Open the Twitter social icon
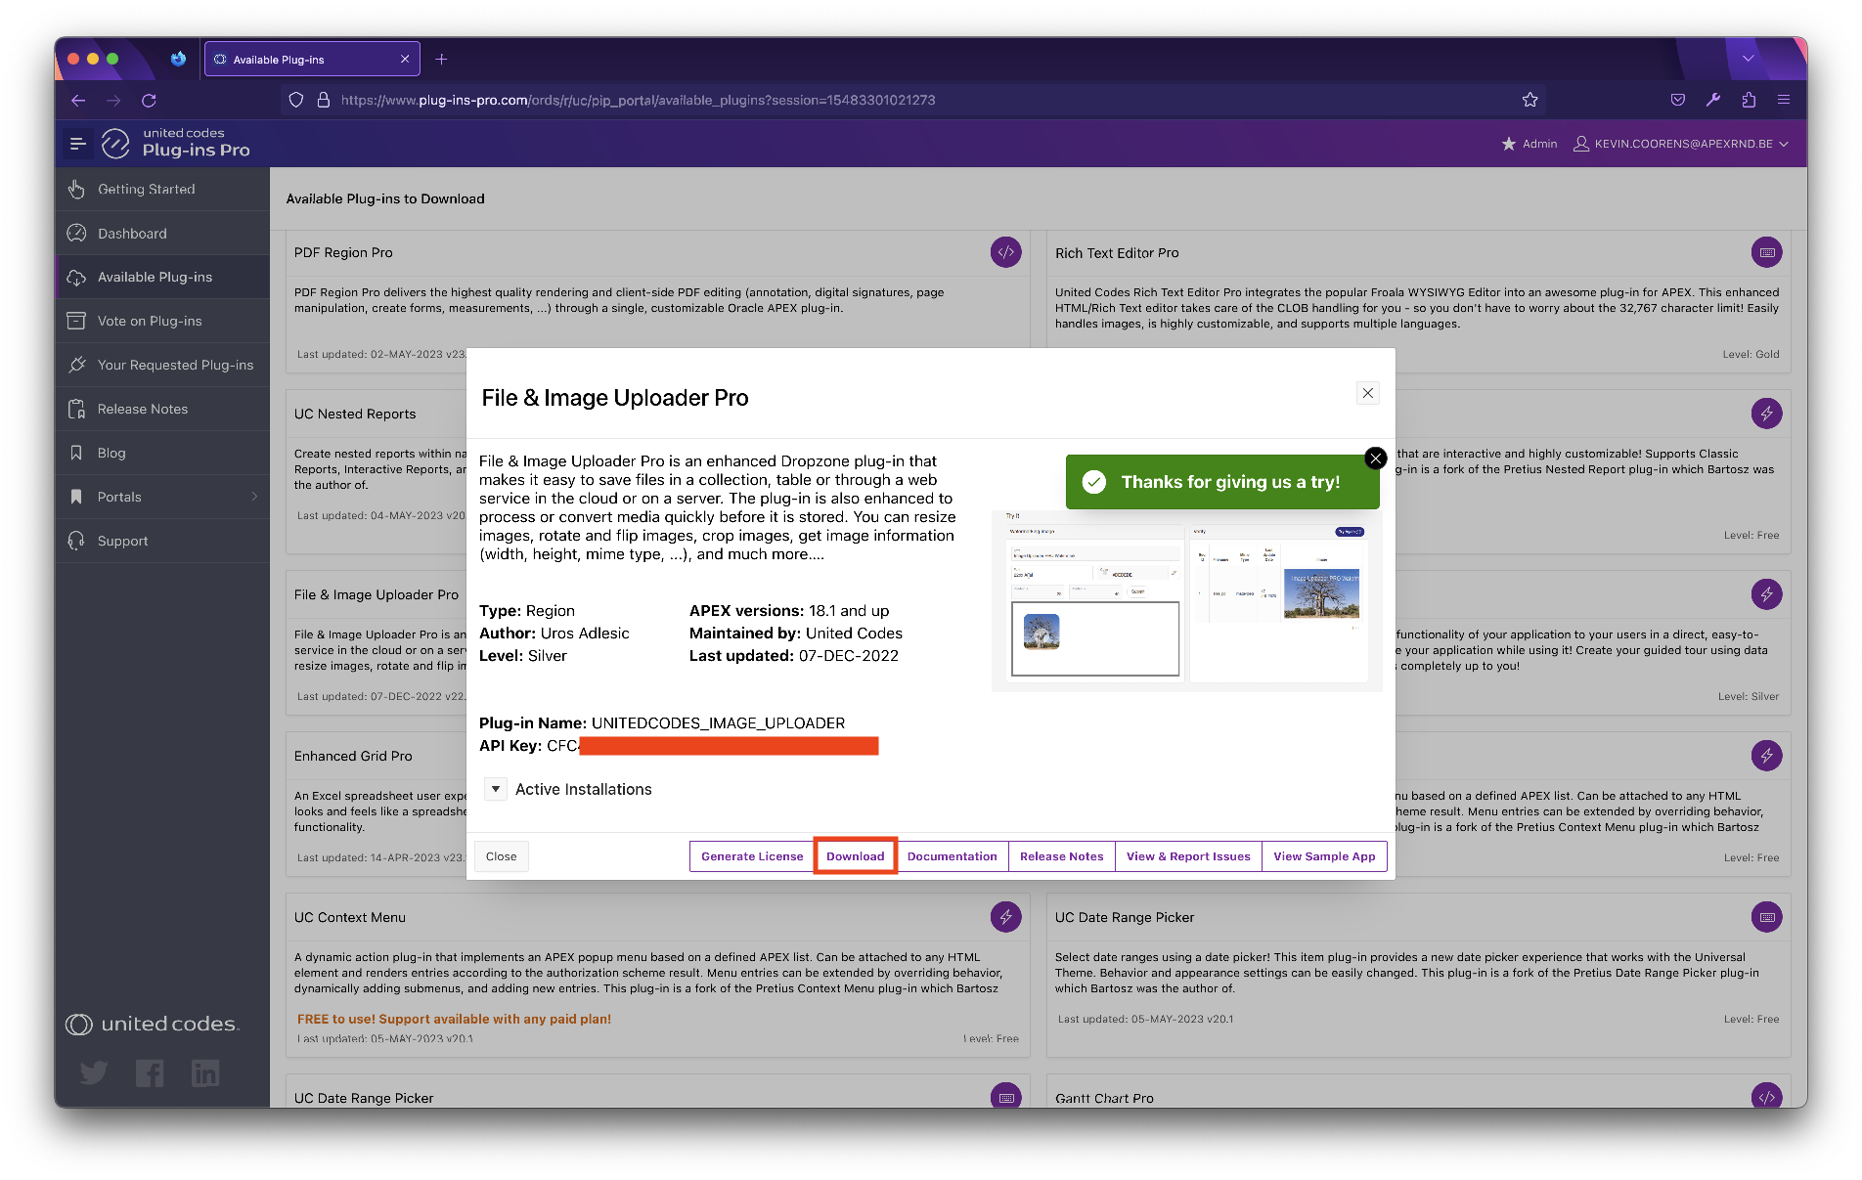 pos(94,1073)
